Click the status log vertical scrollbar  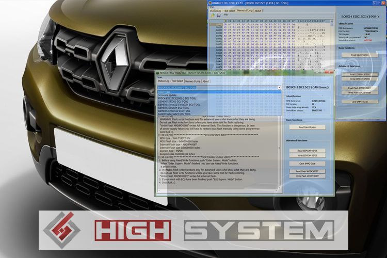[279, 153]
